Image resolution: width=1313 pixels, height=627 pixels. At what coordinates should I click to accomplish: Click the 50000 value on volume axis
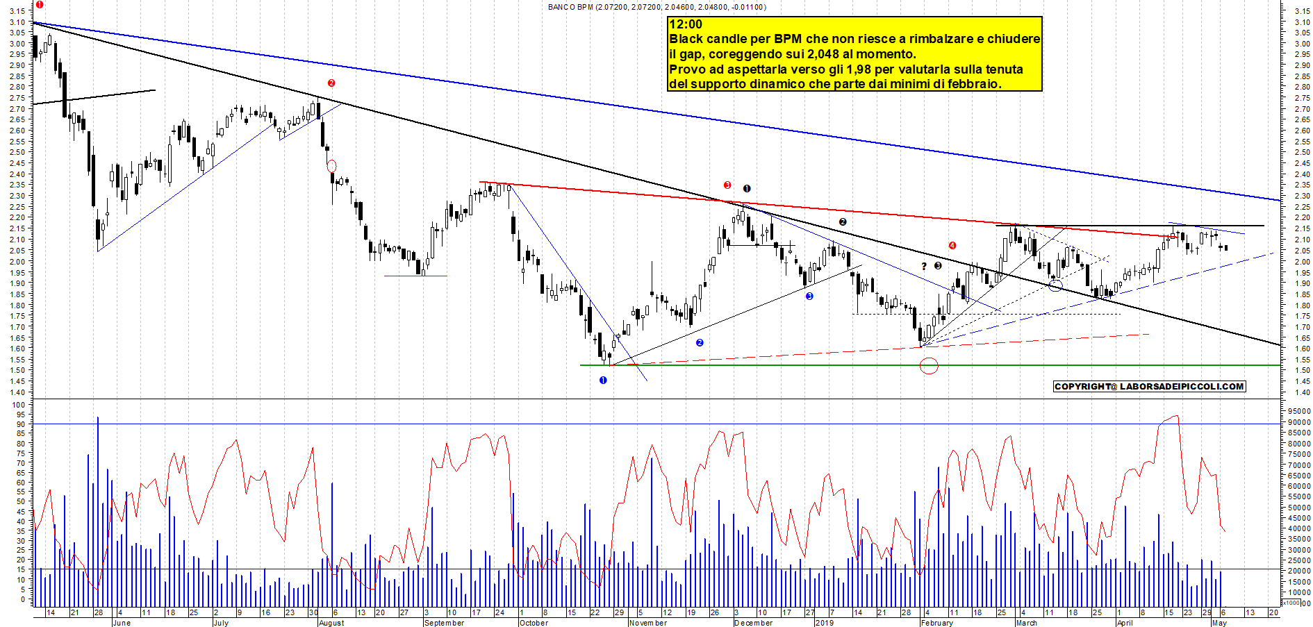tap(1298, 508)
